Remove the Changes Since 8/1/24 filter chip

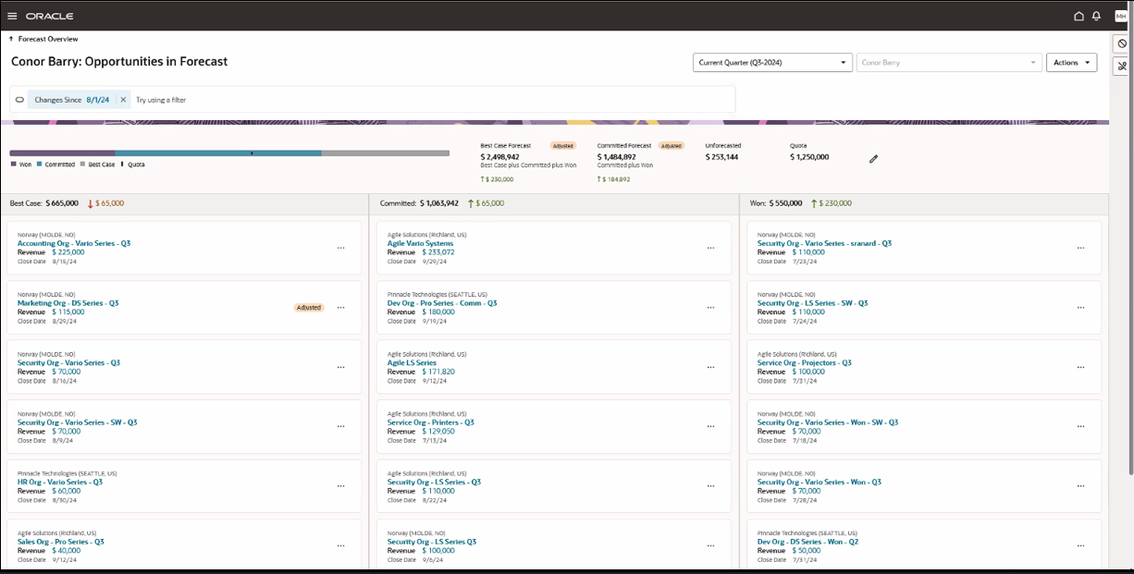pos(123,99)
